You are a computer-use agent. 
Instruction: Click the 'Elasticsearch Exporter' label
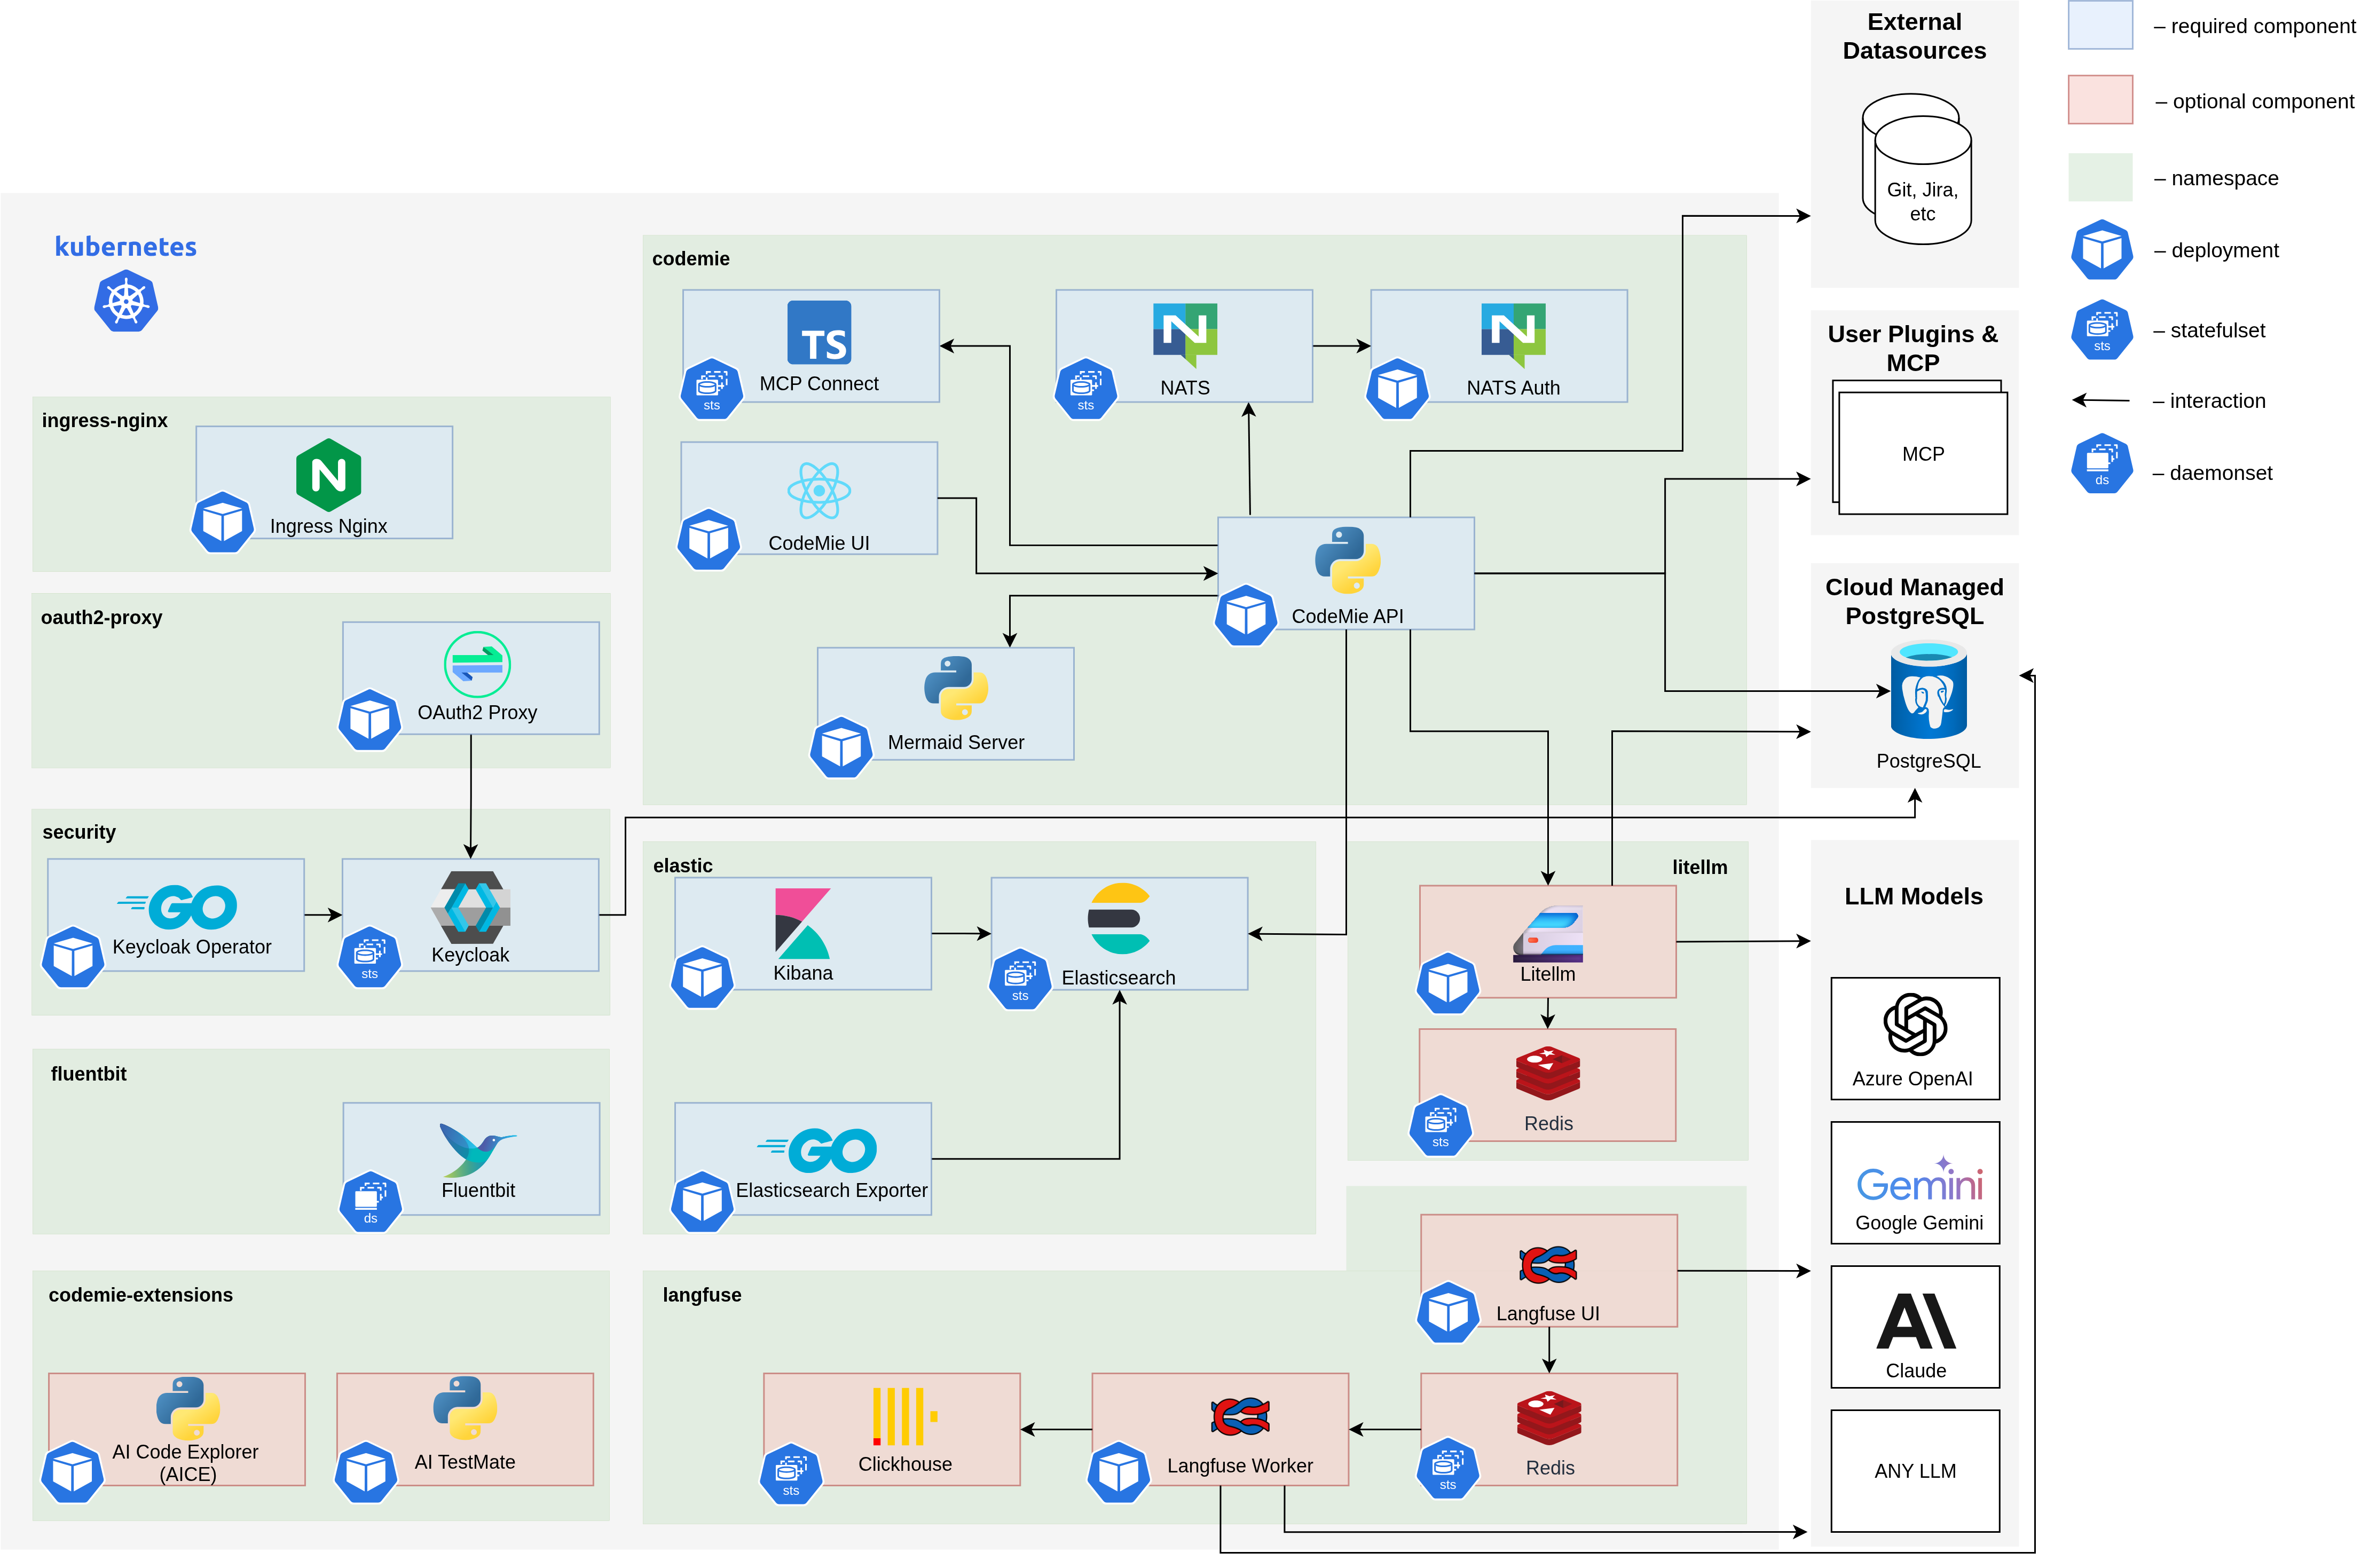tap(832, 1190)
